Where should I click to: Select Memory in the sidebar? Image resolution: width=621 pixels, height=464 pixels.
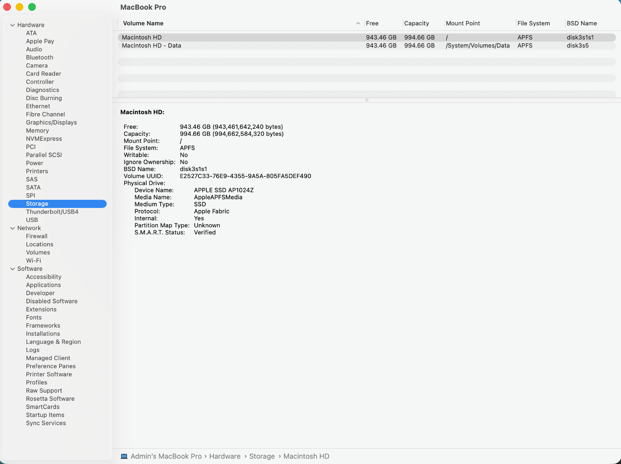[37, 131]
